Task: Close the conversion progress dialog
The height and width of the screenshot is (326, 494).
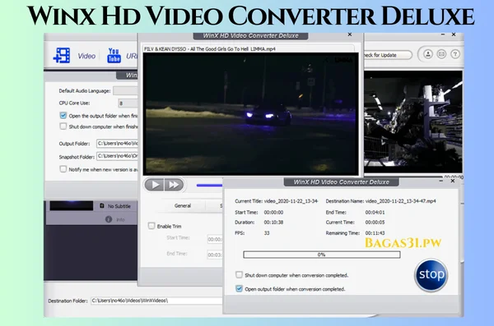Action: point(453,181)
